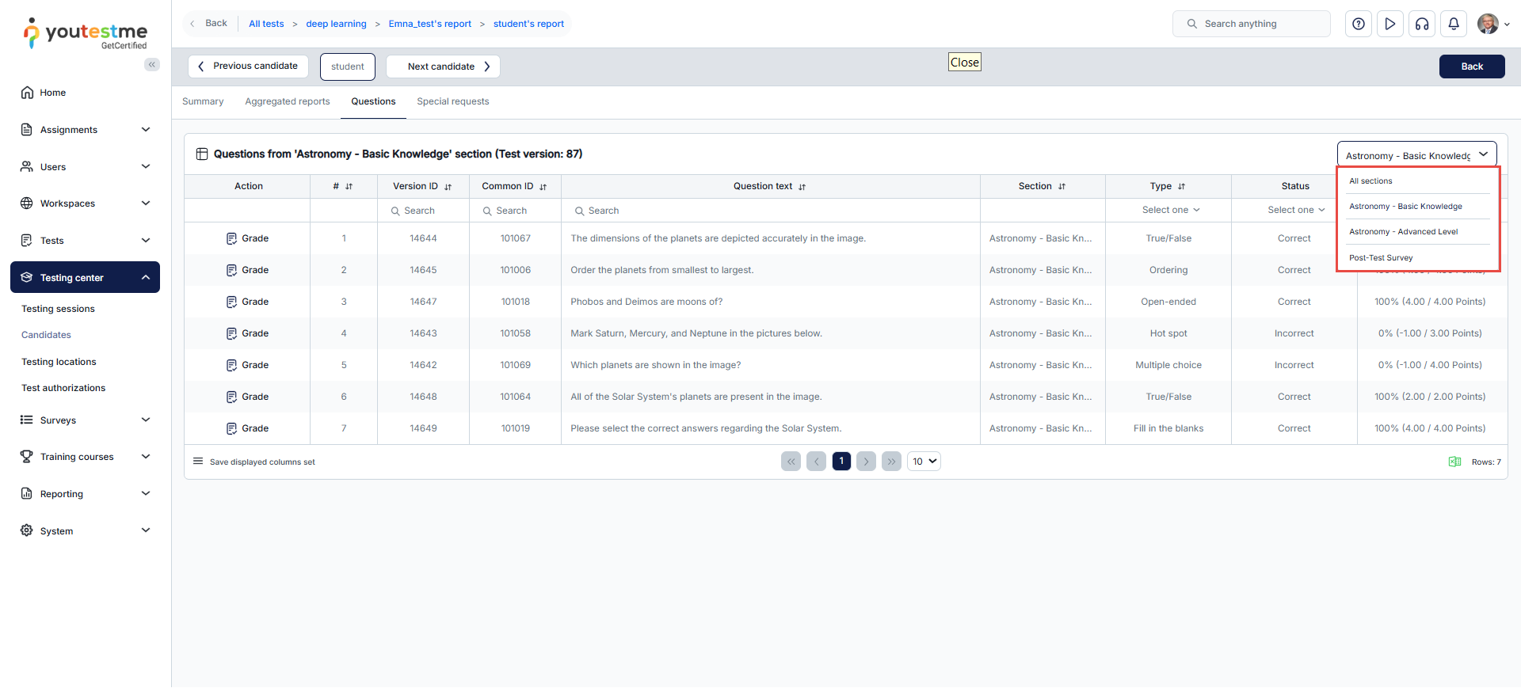Toggle sorting on the Question text column

802,187
